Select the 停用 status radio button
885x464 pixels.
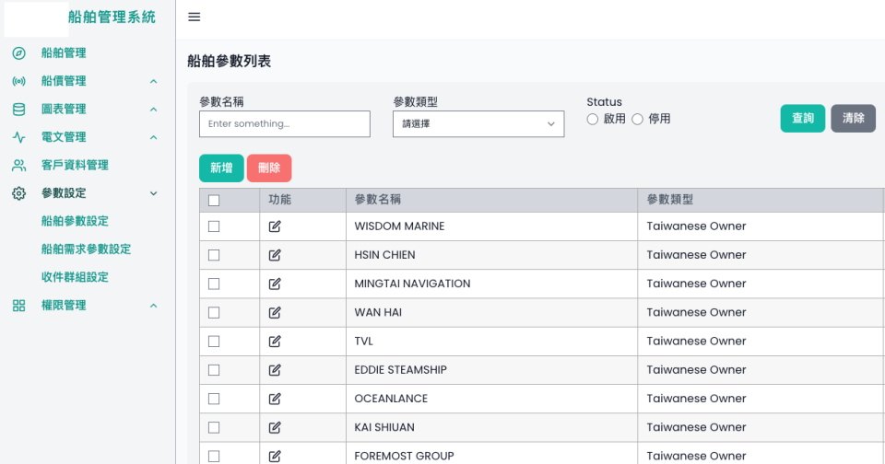coord(637,119)
